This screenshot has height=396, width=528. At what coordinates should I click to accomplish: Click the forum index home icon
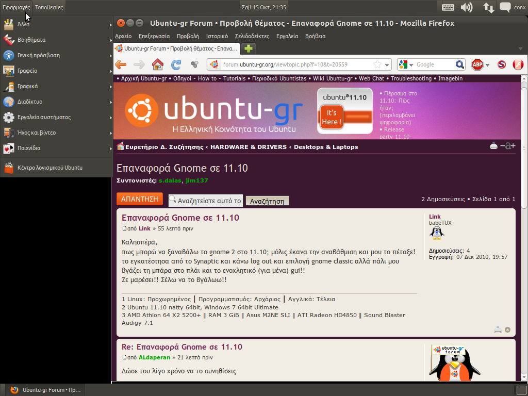(x=120, y=146)
